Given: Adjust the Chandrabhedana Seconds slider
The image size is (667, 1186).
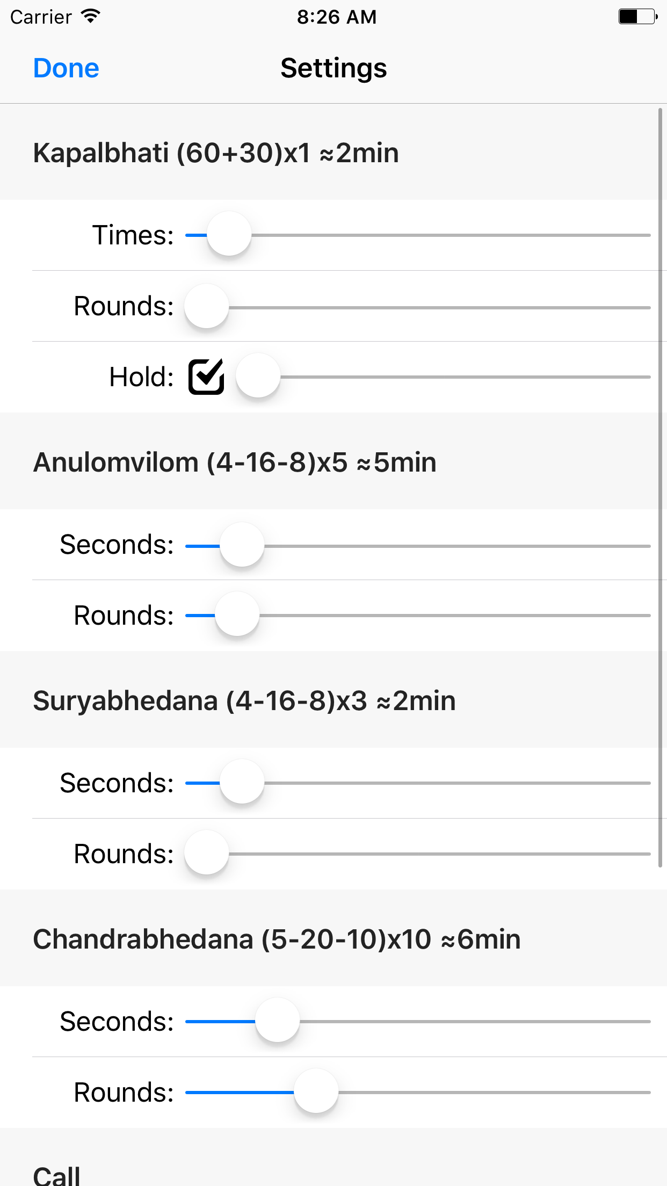Looking at the screenshot, I should (x=278, y=1021).
